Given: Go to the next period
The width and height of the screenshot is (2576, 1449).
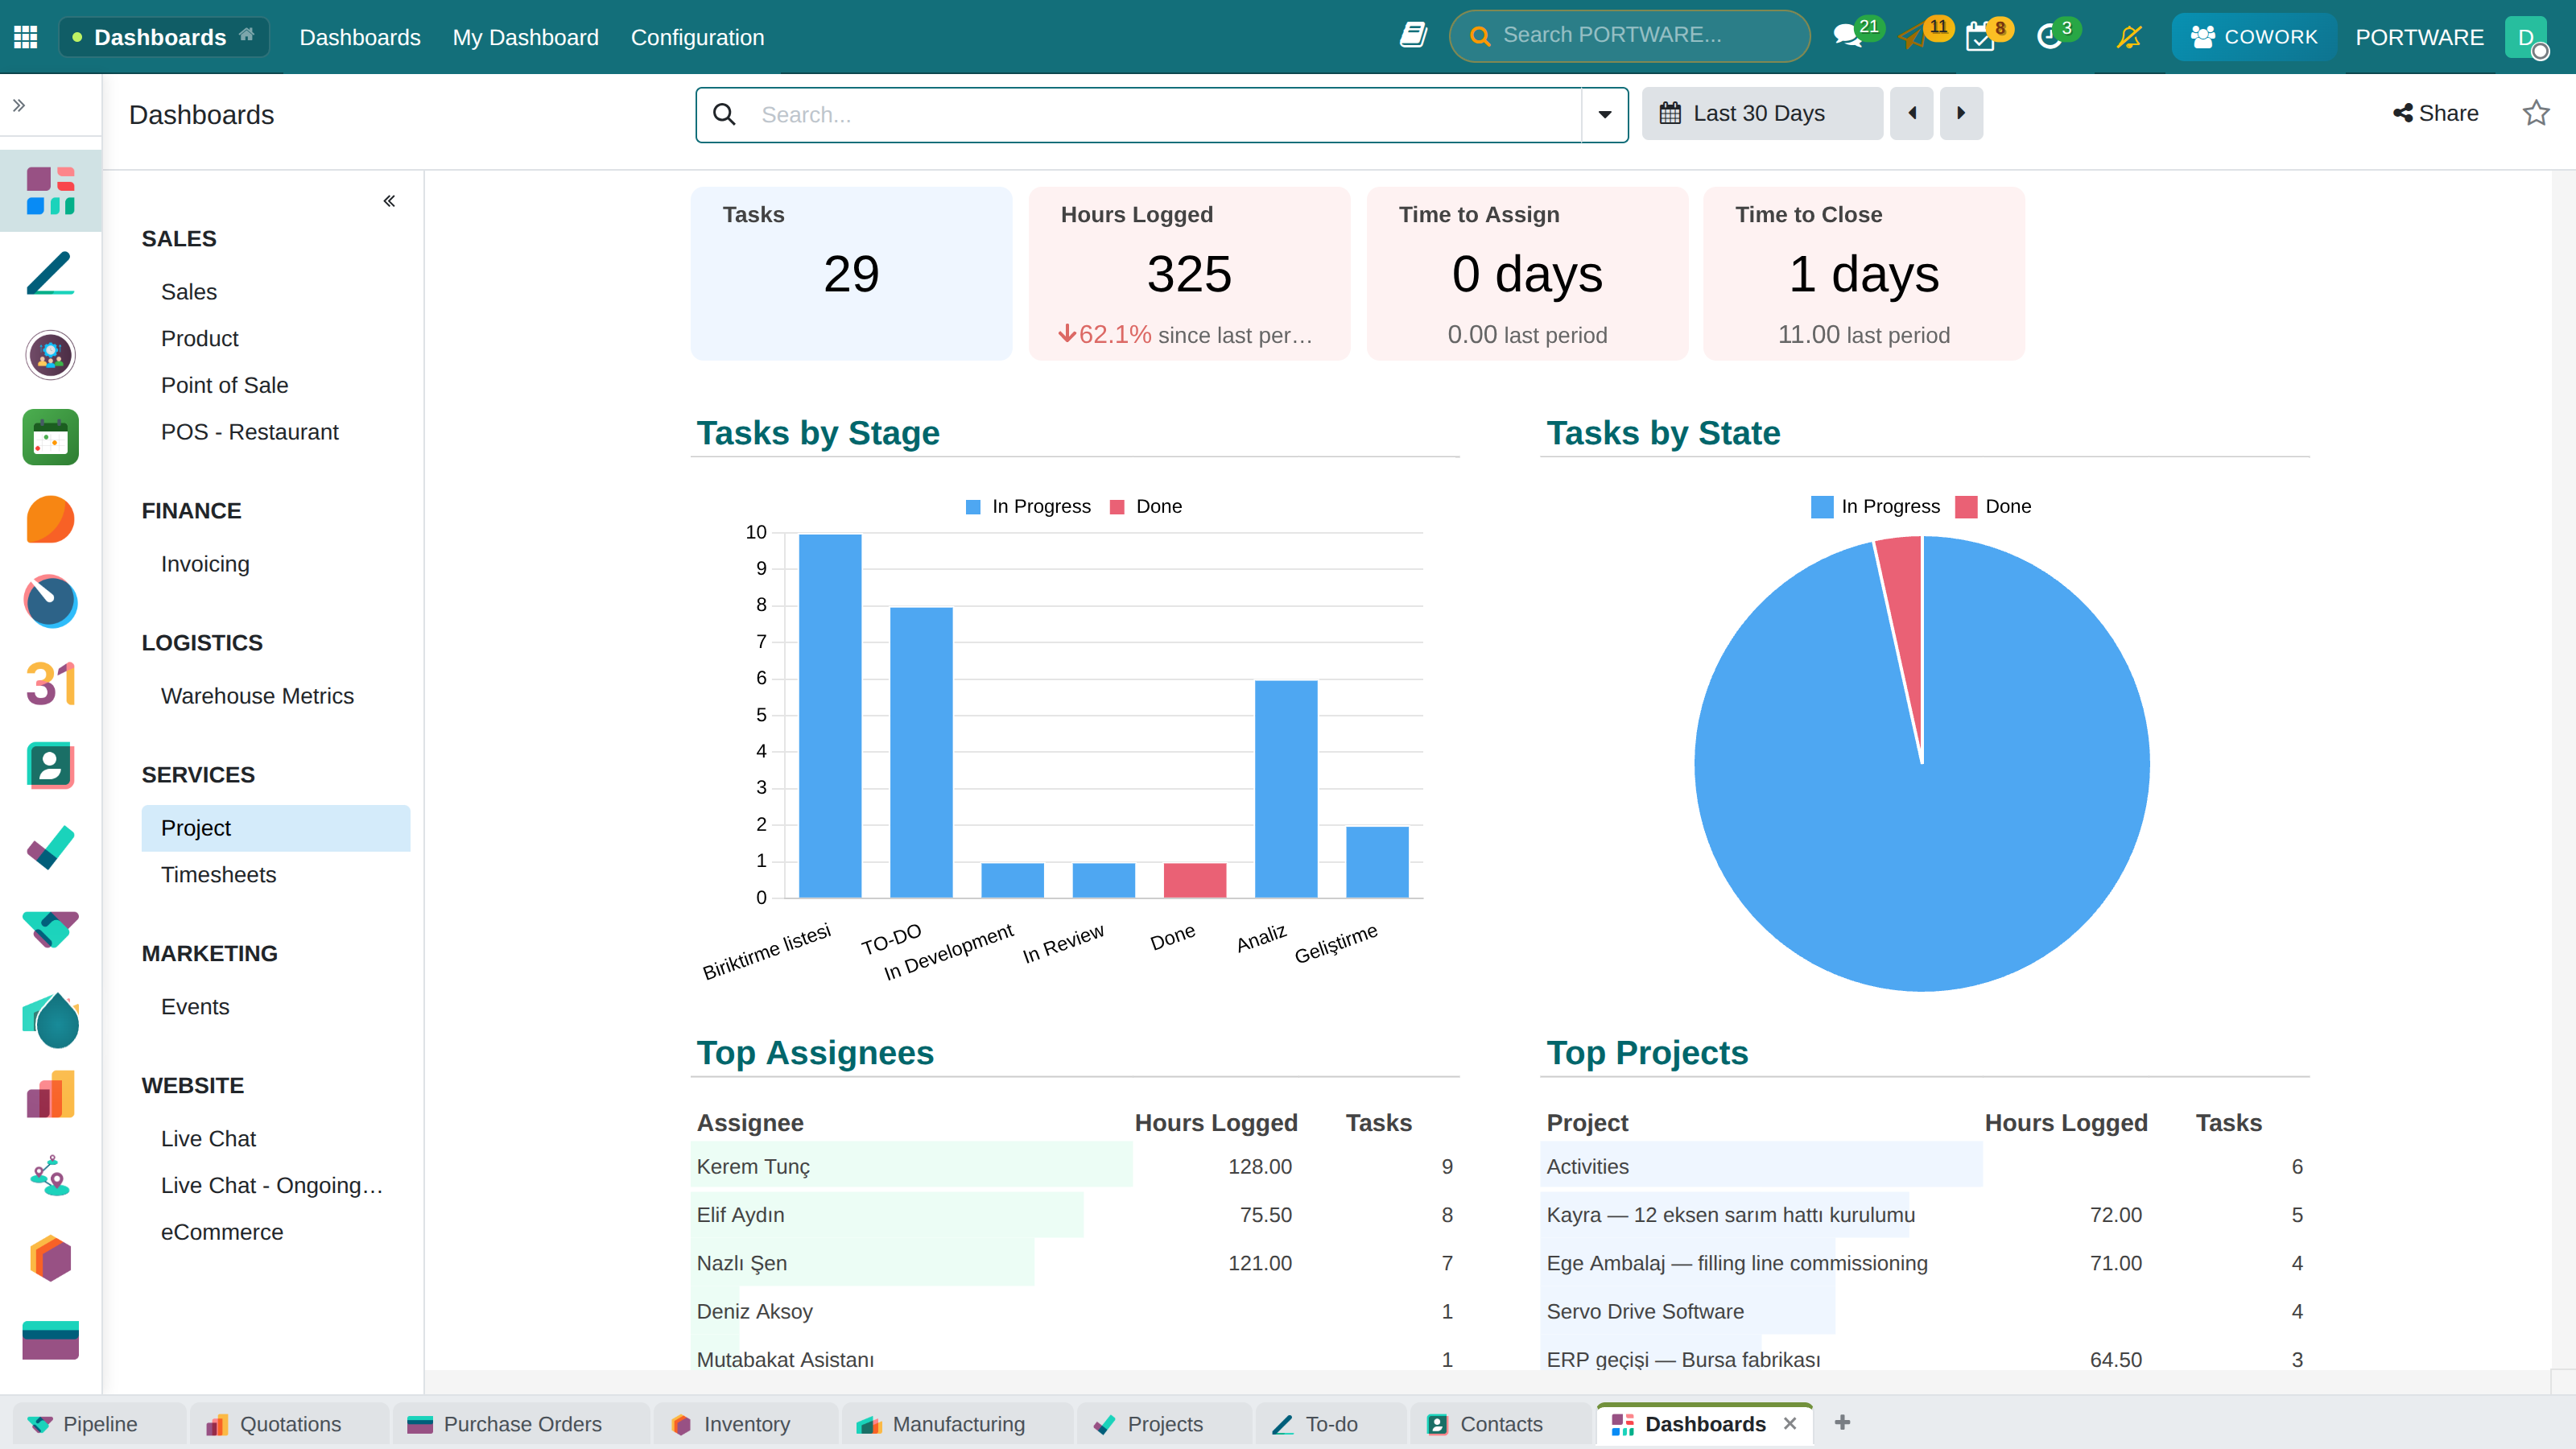Looking at the screenshot, I should [x=1961, y=113].
